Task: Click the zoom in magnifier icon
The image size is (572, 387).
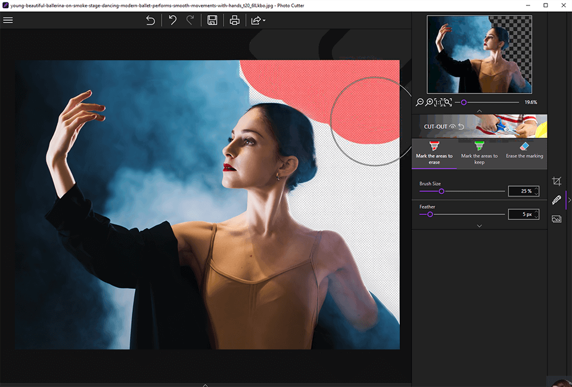Action: (429, 103)
